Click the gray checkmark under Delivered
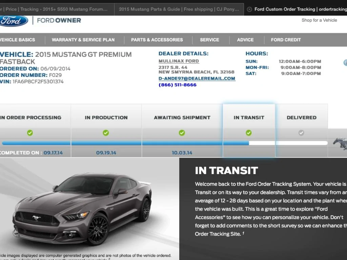This screenshot has width=347, height=260. (x=301, y=133)
